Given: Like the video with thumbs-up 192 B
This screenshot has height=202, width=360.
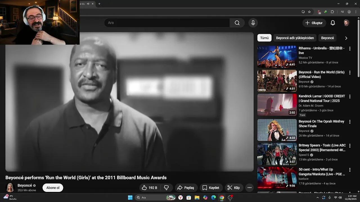Looking at the screenshot, I should point(149,188).
